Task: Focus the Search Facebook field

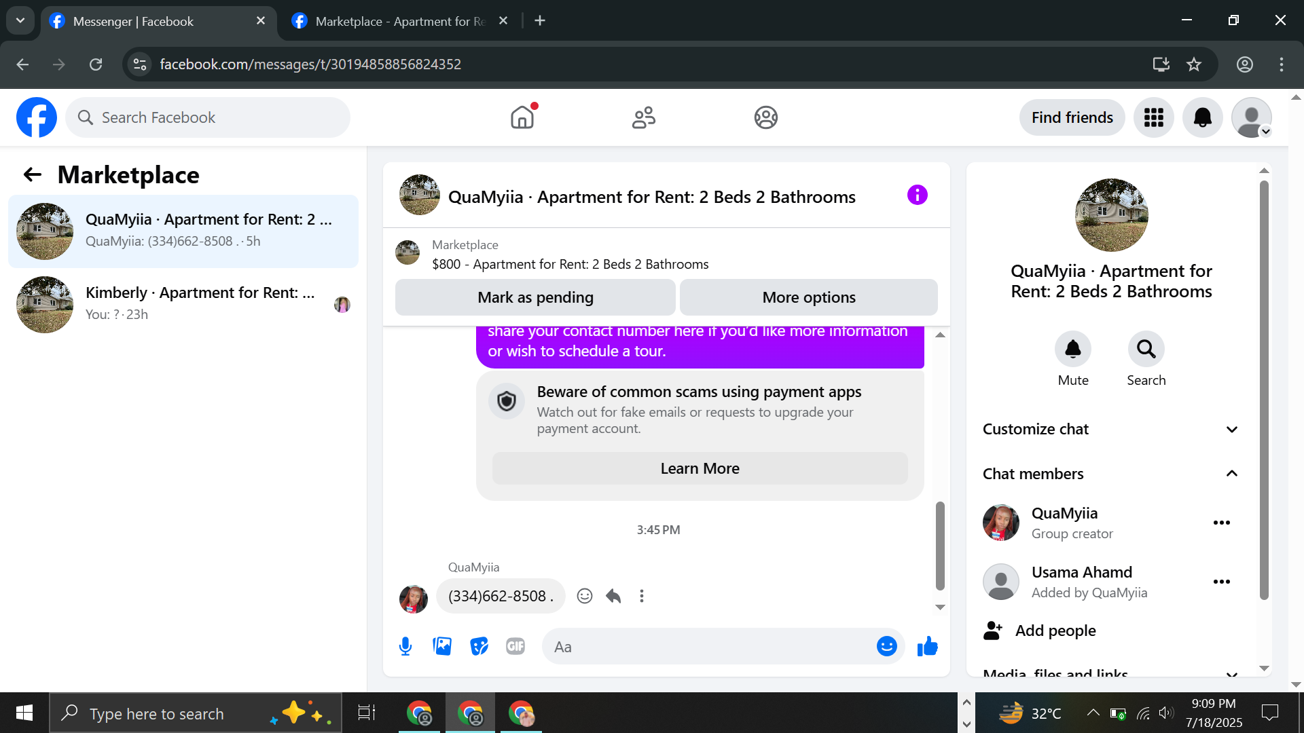Action: 208,117
